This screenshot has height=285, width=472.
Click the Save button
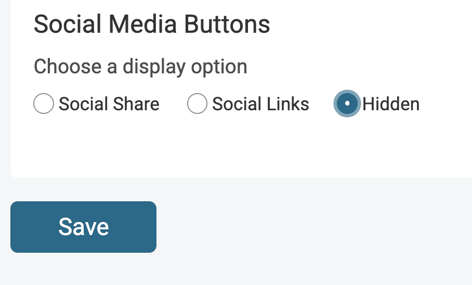coord(83,227)
